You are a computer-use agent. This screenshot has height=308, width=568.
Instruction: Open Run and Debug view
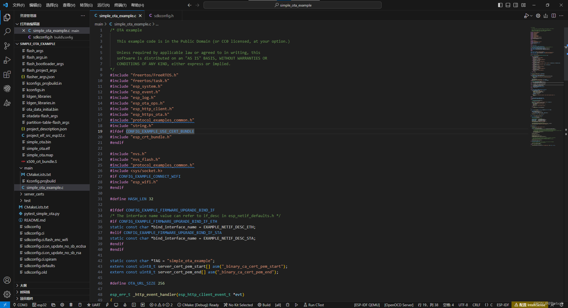coord(7,60)
